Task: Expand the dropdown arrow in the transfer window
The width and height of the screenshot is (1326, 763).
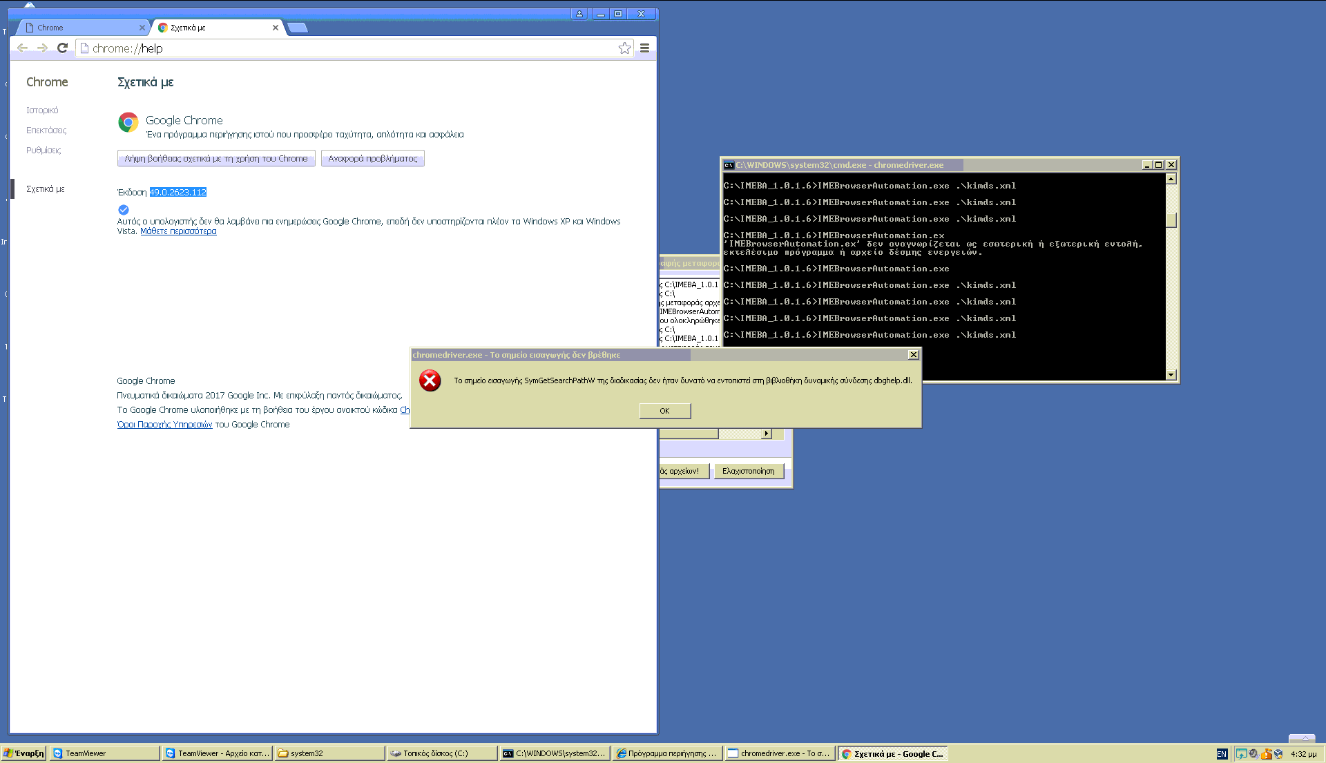Action: pyautogui.click(x=767, y=433)
